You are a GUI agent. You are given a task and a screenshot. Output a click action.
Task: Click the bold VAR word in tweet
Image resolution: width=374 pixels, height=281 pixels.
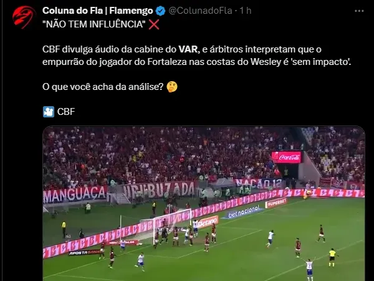click(x=188, y=49)
